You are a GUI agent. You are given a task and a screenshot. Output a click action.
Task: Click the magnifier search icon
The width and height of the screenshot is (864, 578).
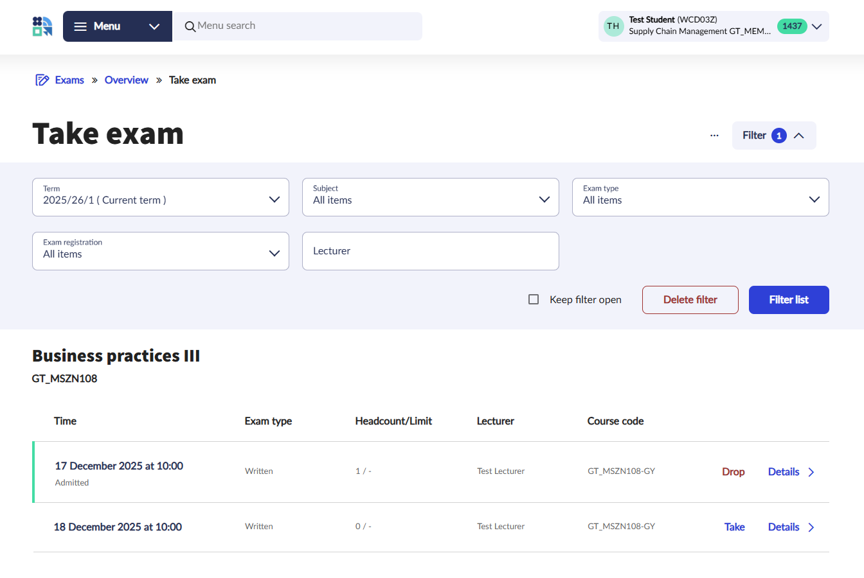pyautogui.click(x=190, y=26)
